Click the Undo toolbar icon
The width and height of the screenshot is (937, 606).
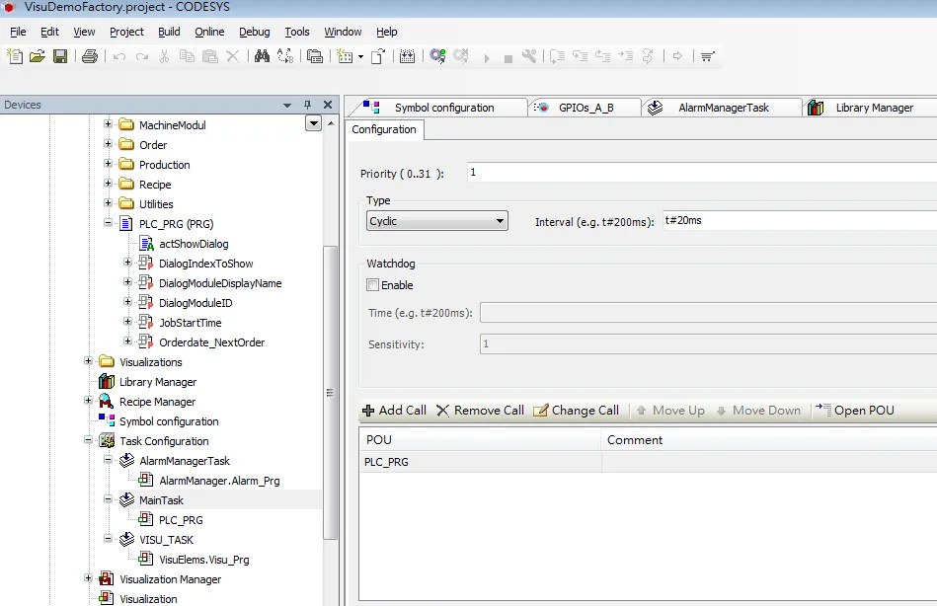[x=118, y=57]
